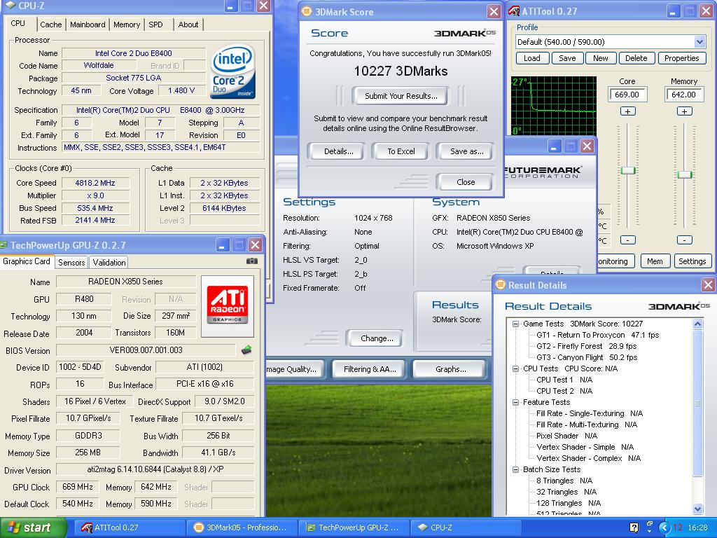Switch to TechPowerUp GPU-Z taskbar button

[354, 527]
